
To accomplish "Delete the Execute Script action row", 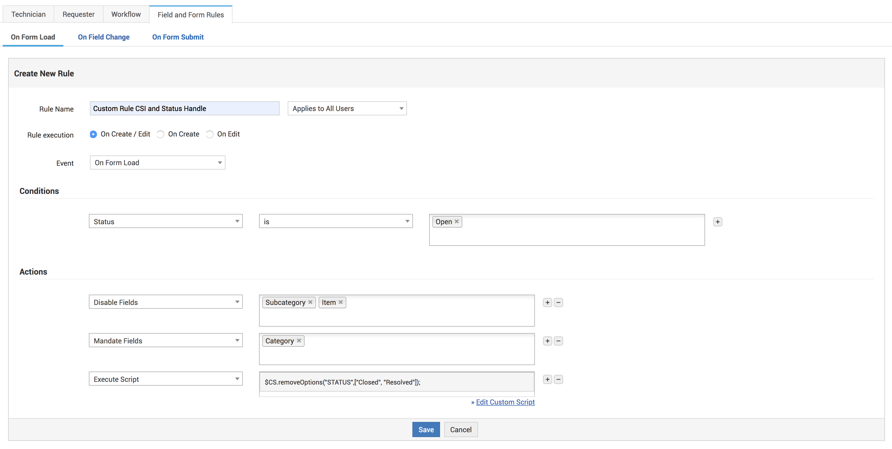I will point(558,379).
